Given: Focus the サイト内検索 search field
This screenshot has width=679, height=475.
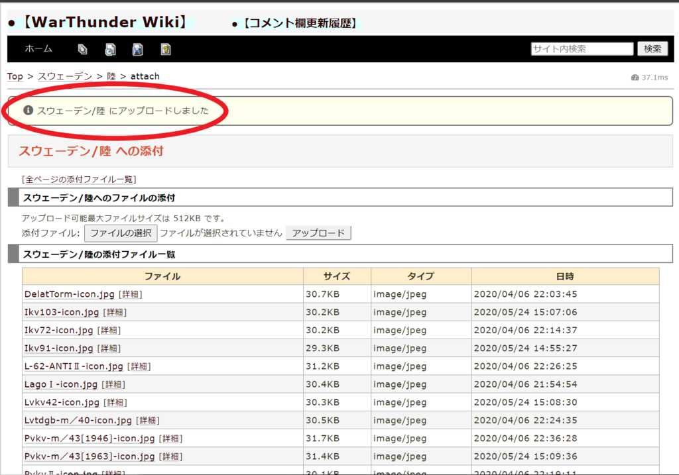Looking at the screenshot, I should click(x=582, y=49).
